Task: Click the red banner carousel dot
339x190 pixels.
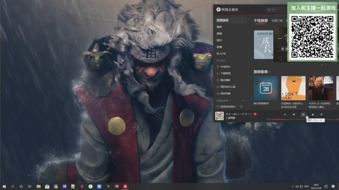Action: pos(322,65)
